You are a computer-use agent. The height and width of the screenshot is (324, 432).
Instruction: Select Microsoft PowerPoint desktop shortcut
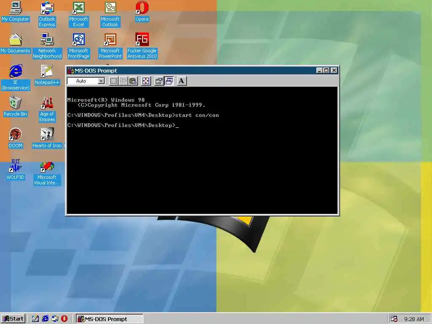(110, 46)
